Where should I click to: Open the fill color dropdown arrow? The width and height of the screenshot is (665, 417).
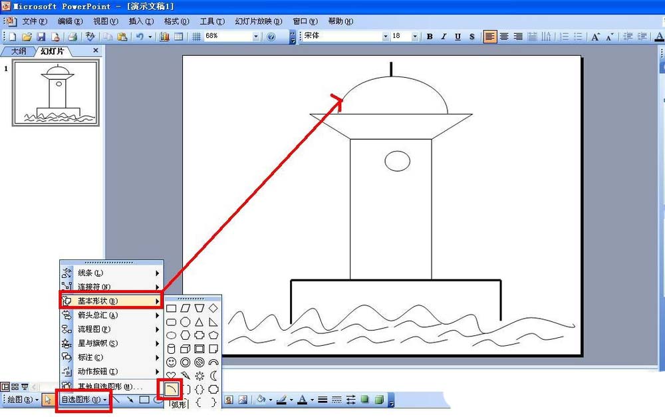(270, 400)
